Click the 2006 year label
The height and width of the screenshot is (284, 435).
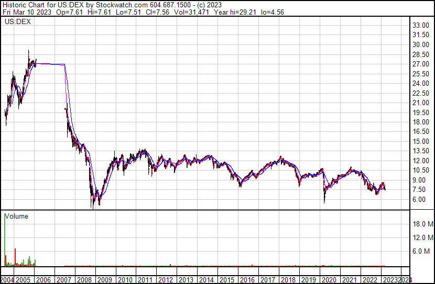[x=43, y=280]
